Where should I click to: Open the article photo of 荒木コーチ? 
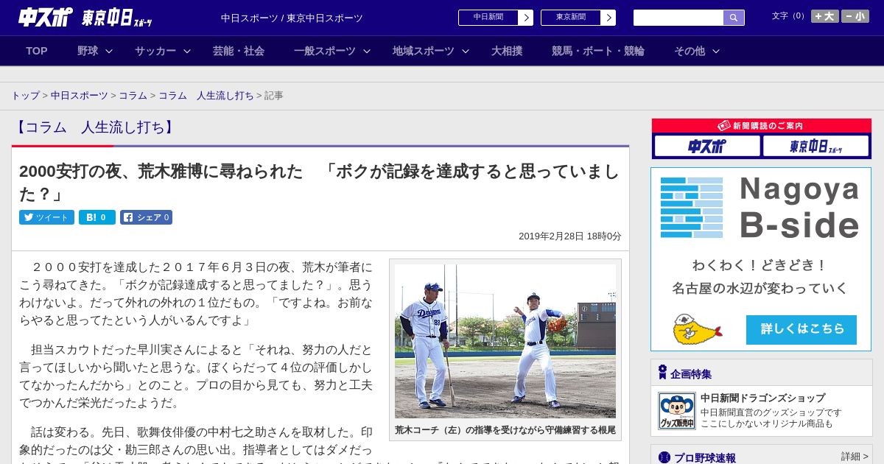(x=505, y=341)
